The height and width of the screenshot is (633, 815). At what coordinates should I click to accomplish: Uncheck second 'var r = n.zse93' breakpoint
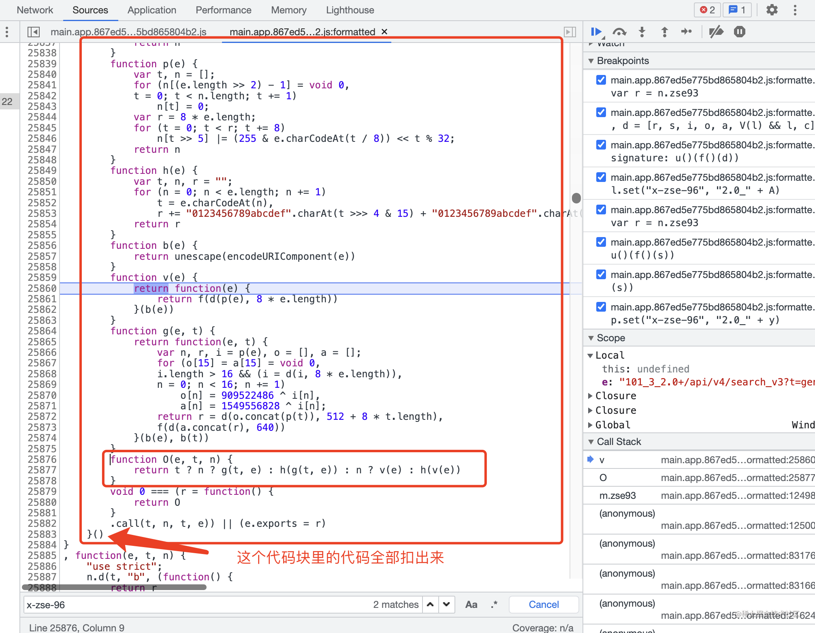(x=601, y=210)
